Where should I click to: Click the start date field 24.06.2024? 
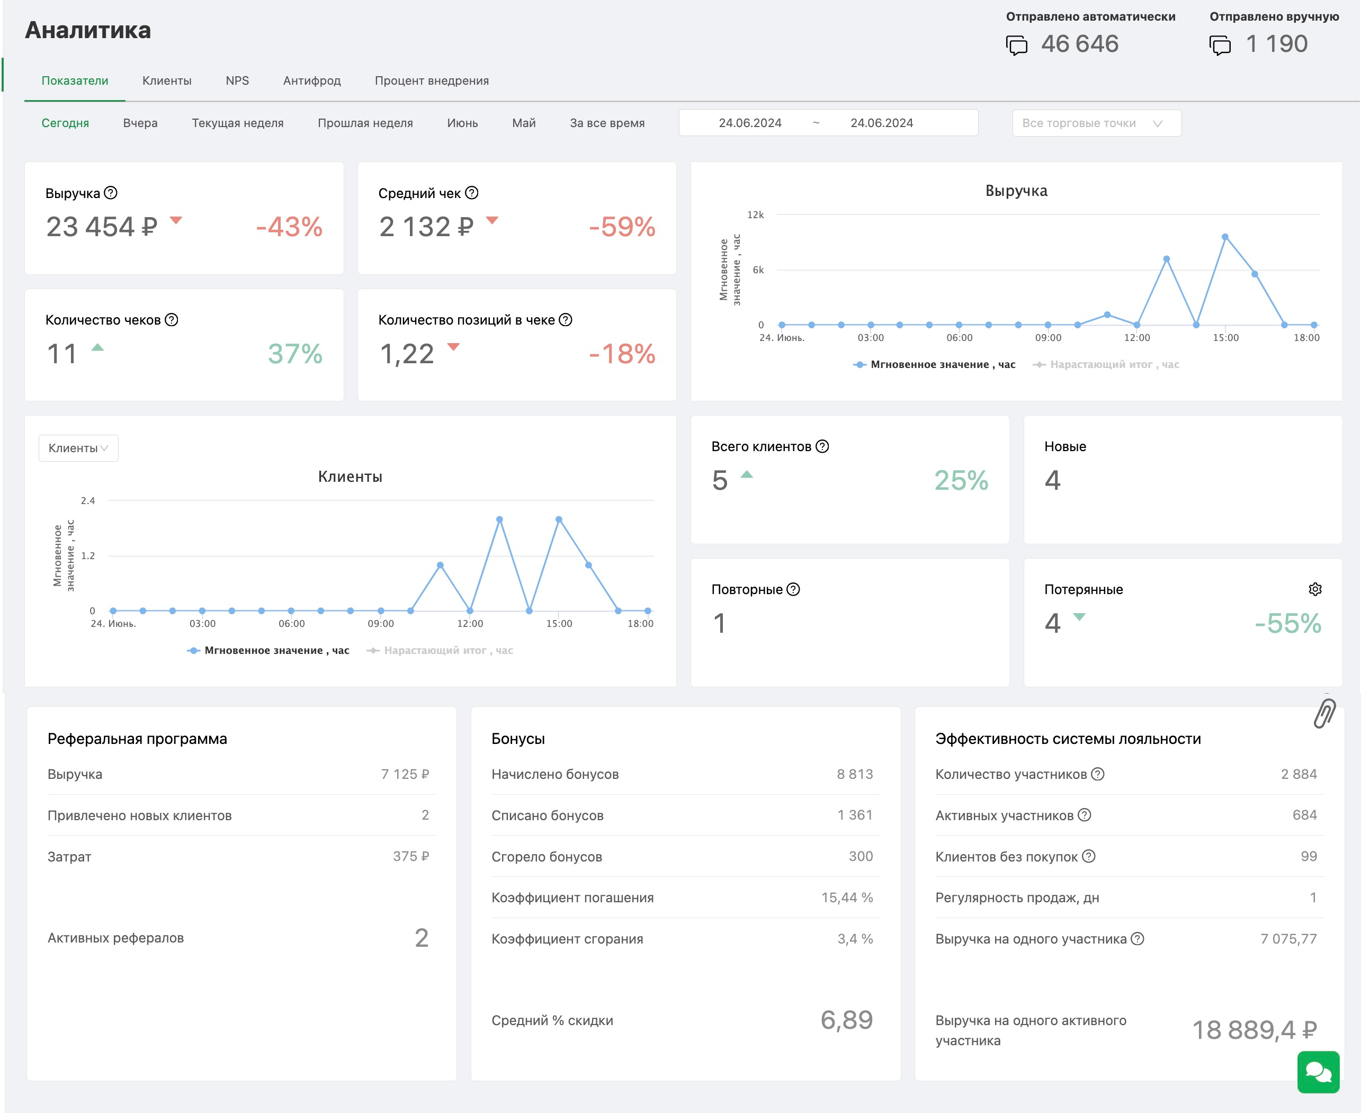[x=750, y=123]
